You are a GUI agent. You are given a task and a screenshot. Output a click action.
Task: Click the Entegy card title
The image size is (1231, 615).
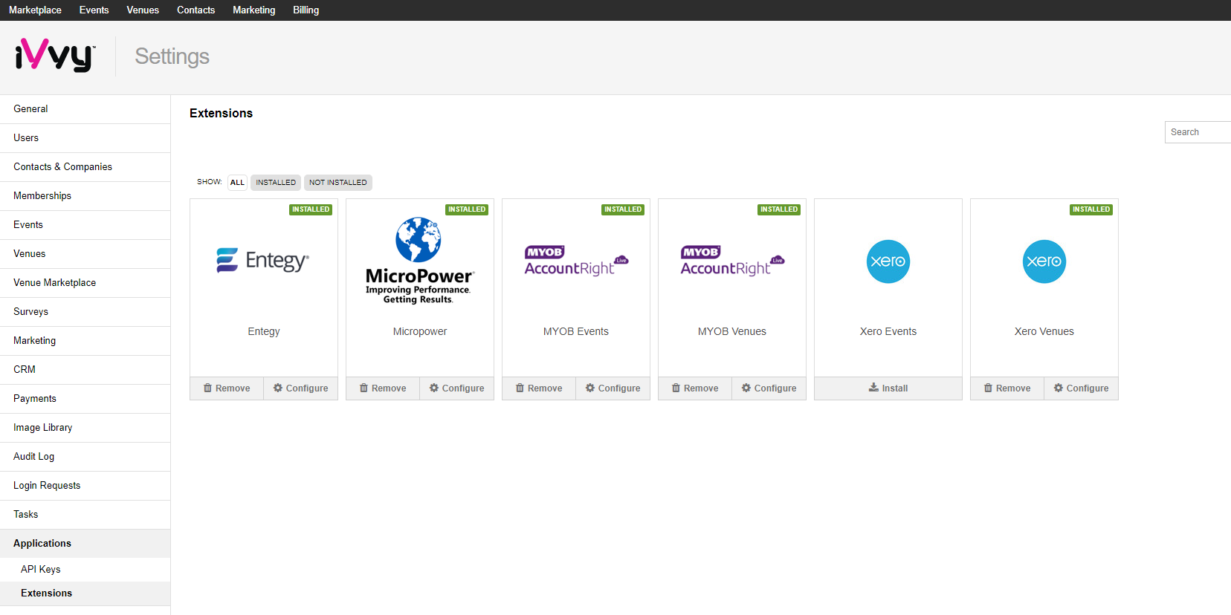pos(264,331)
